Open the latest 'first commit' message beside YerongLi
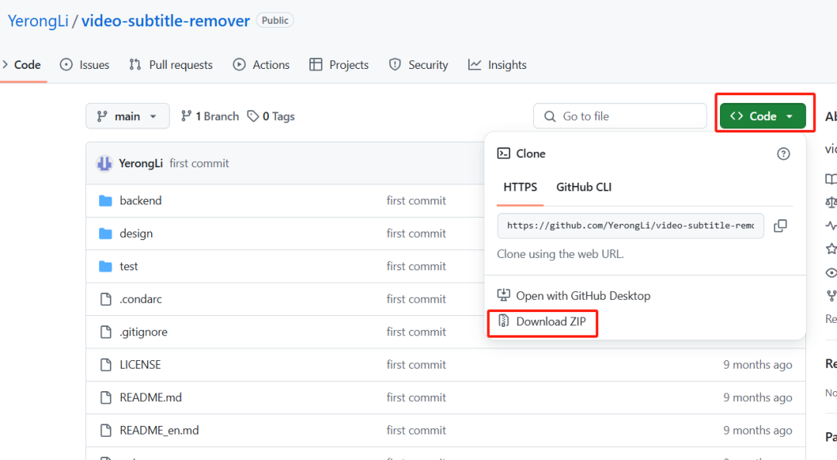This screenshot has height=460, width=837. (199, 163)
